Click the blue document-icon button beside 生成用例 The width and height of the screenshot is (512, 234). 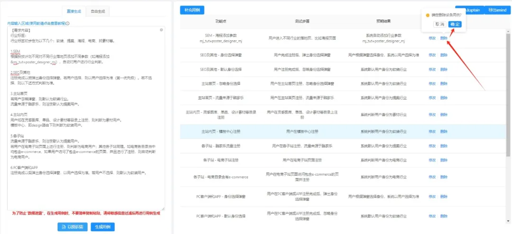click(73, 226)
